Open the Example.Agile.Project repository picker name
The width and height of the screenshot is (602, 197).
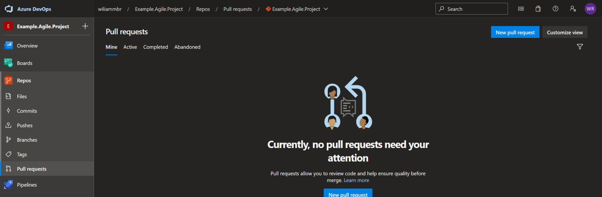click(296, 9)
